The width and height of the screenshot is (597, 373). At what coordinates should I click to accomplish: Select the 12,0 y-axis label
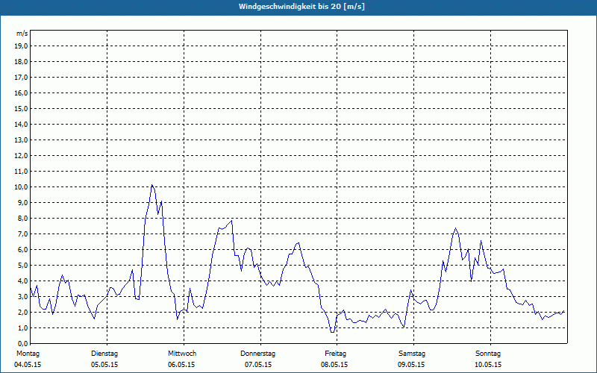21,156
